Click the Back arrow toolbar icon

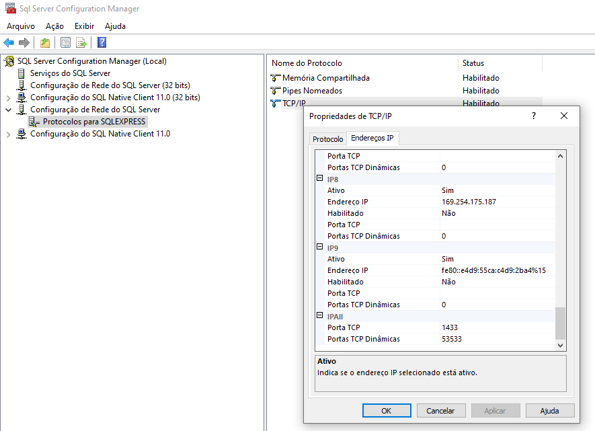point(9,42)
